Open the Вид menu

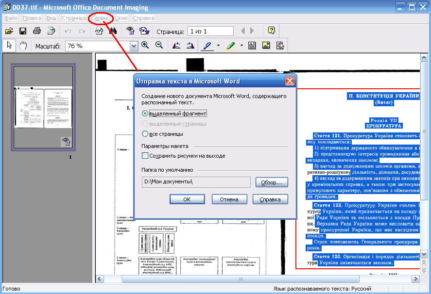click(51, 18)
